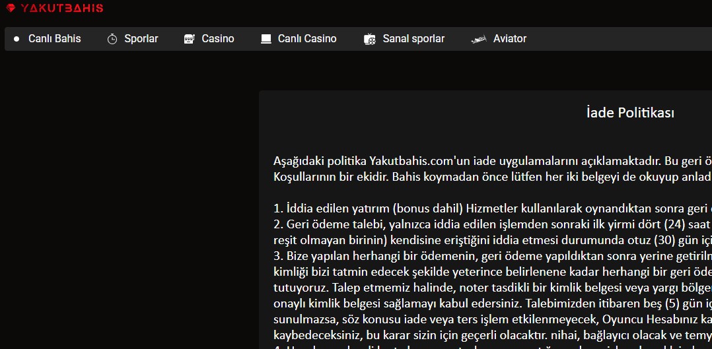Click the Sporlar stopwatch icon
Viewport: 712px width, 349px height.
tap(112, 39)
